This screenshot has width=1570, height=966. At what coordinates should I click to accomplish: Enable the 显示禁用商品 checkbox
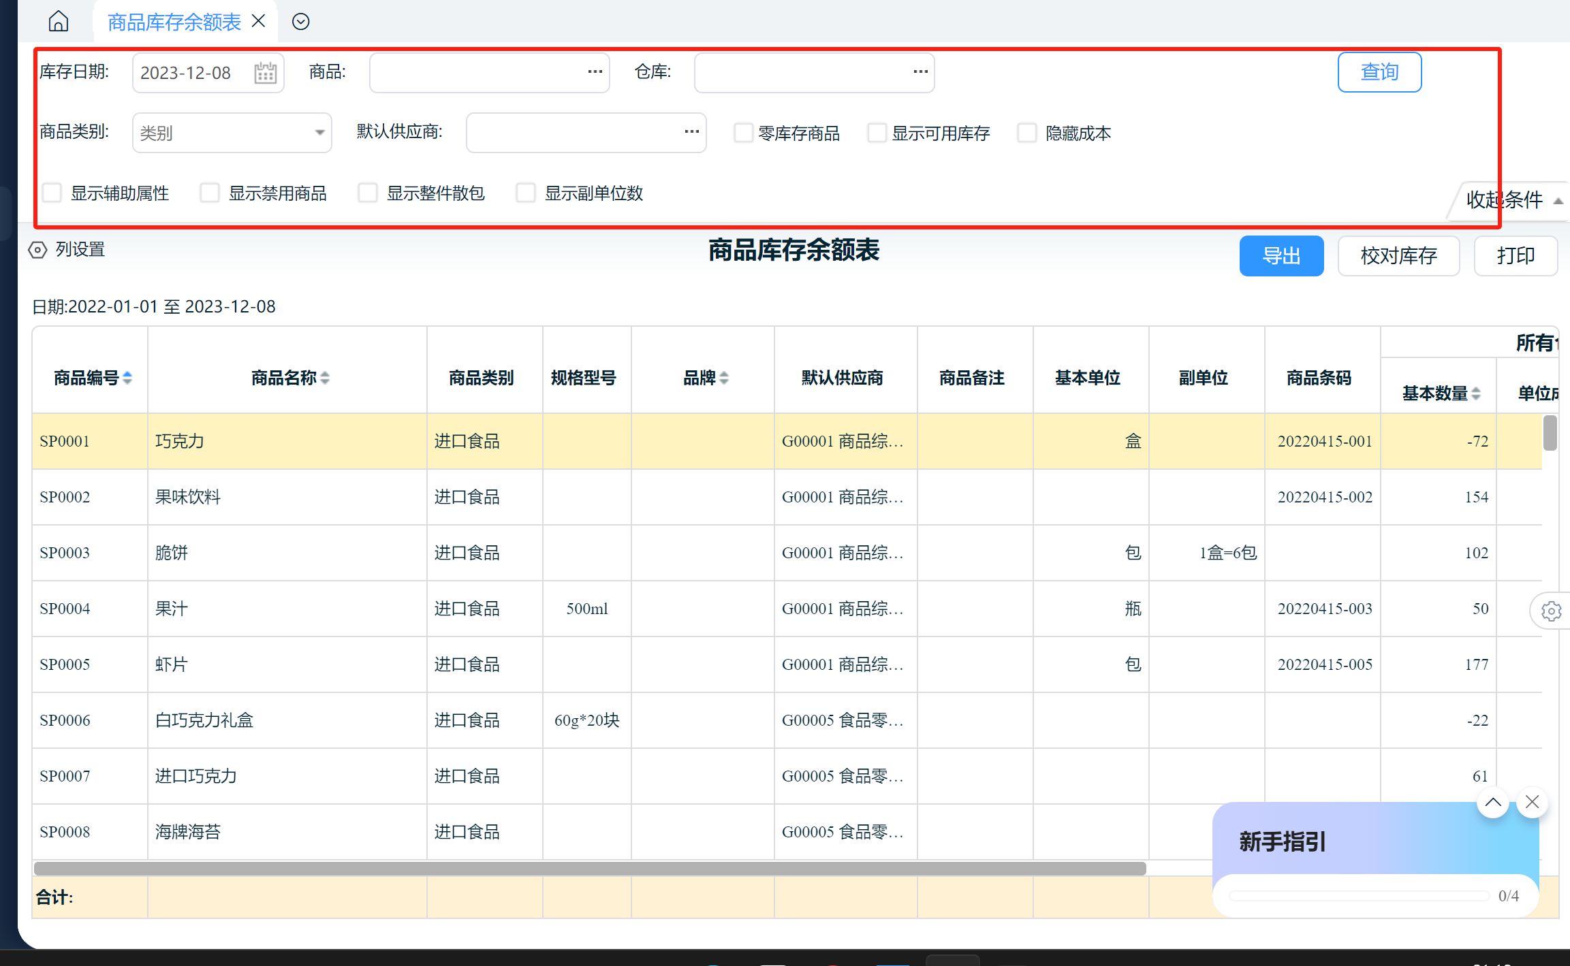click(x=210, y=193)
